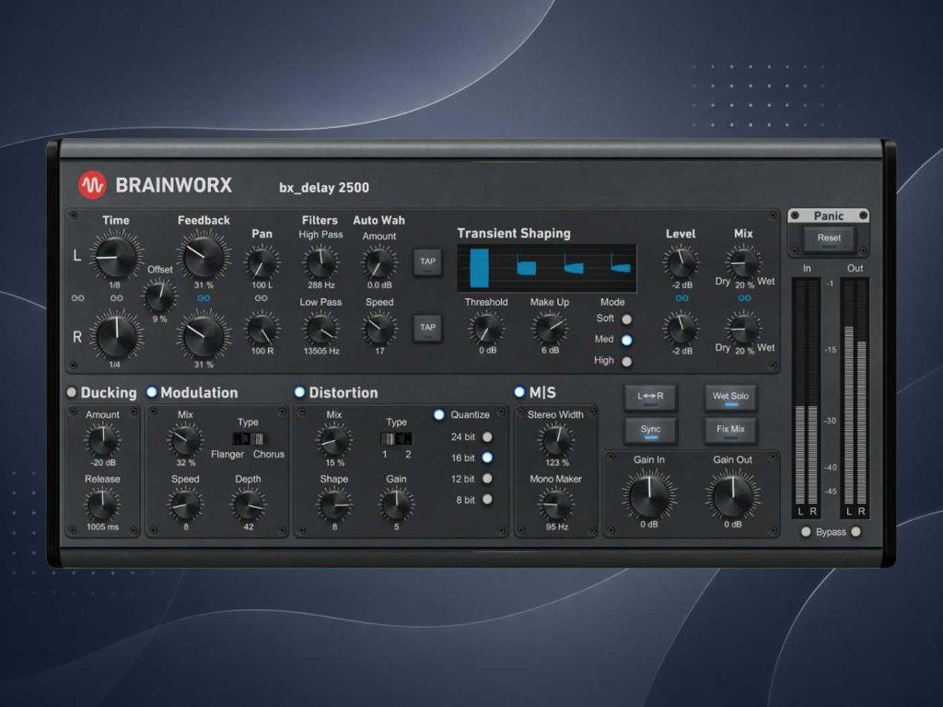Viewport: 943px width, 707px height.
Task: Click the Distortion Gain knob
Action: pyautogui.click(x=396, y=505)
